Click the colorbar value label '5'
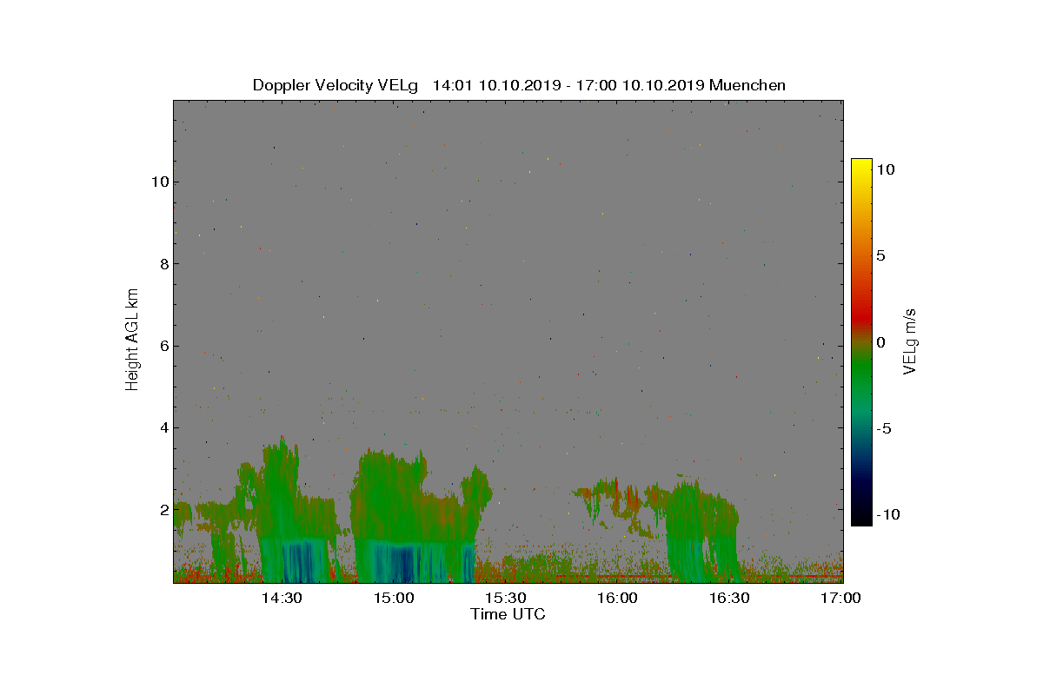Viewport: 1043px width, 695px height. (880, 255)
